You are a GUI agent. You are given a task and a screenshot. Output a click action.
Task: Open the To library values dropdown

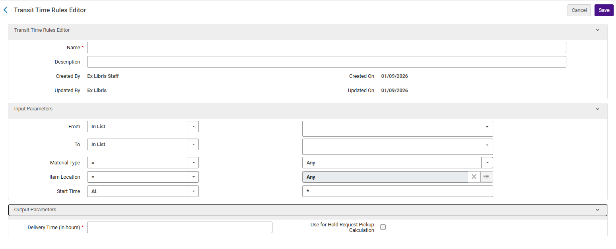tap(487, 145)
